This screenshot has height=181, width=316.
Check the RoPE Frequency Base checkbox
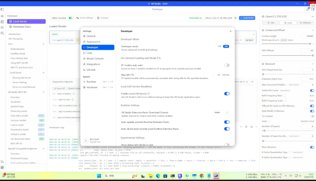pos(284,96)
